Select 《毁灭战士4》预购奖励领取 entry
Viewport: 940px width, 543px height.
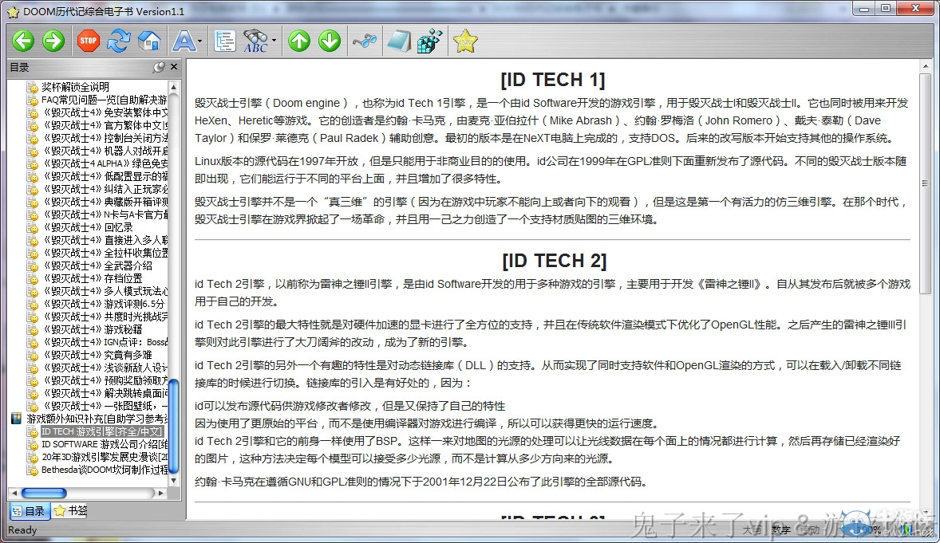click(105, 381)
